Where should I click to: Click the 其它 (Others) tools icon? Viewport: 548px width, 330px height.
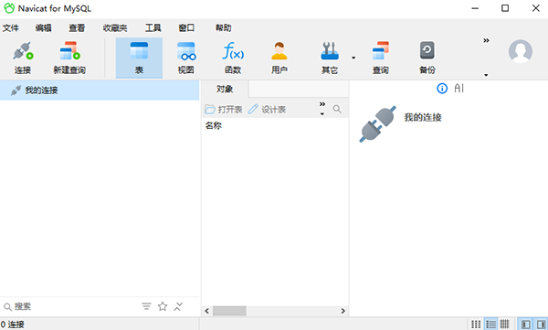[330, 58]
